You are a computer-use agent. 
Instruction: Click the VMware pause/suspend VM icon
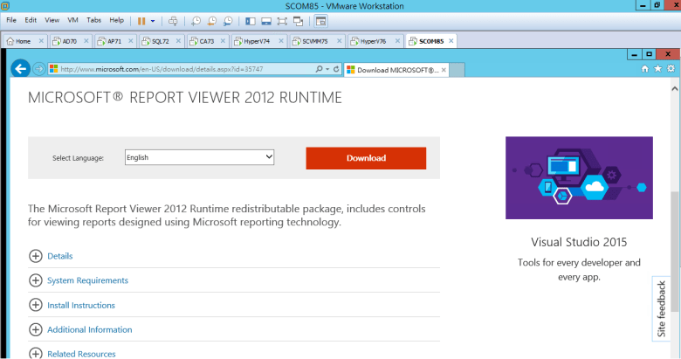click(x=141, y=19)
